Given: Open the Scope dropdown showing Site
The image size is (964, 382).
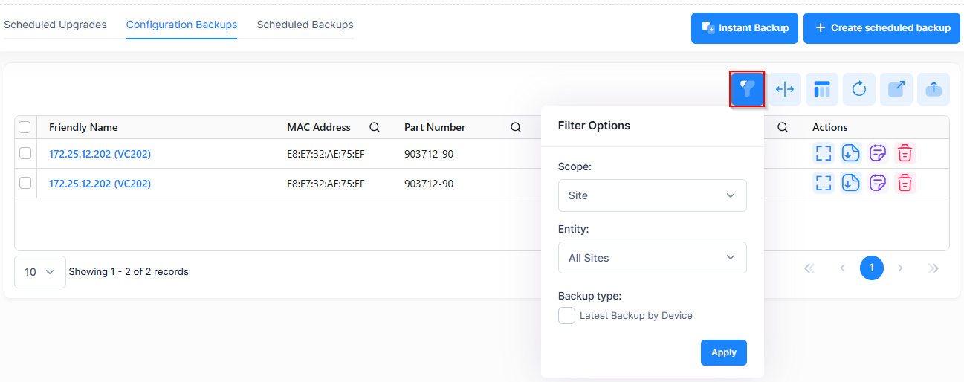Looking at the screenshot, I should tap(652, 195).
